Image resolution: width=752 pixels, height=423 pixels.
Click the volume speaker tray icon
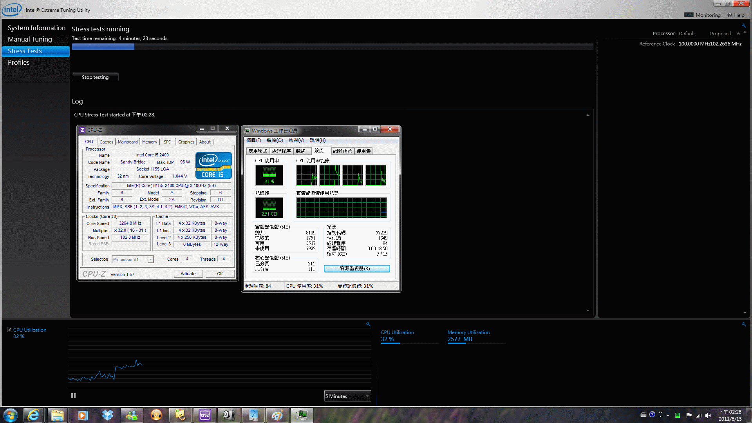point(708,416)
